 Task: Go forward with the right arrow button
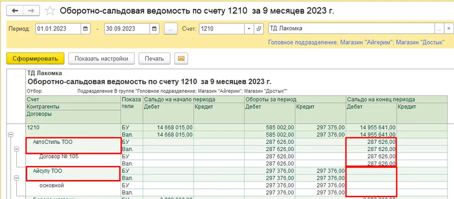coord(32,11)
